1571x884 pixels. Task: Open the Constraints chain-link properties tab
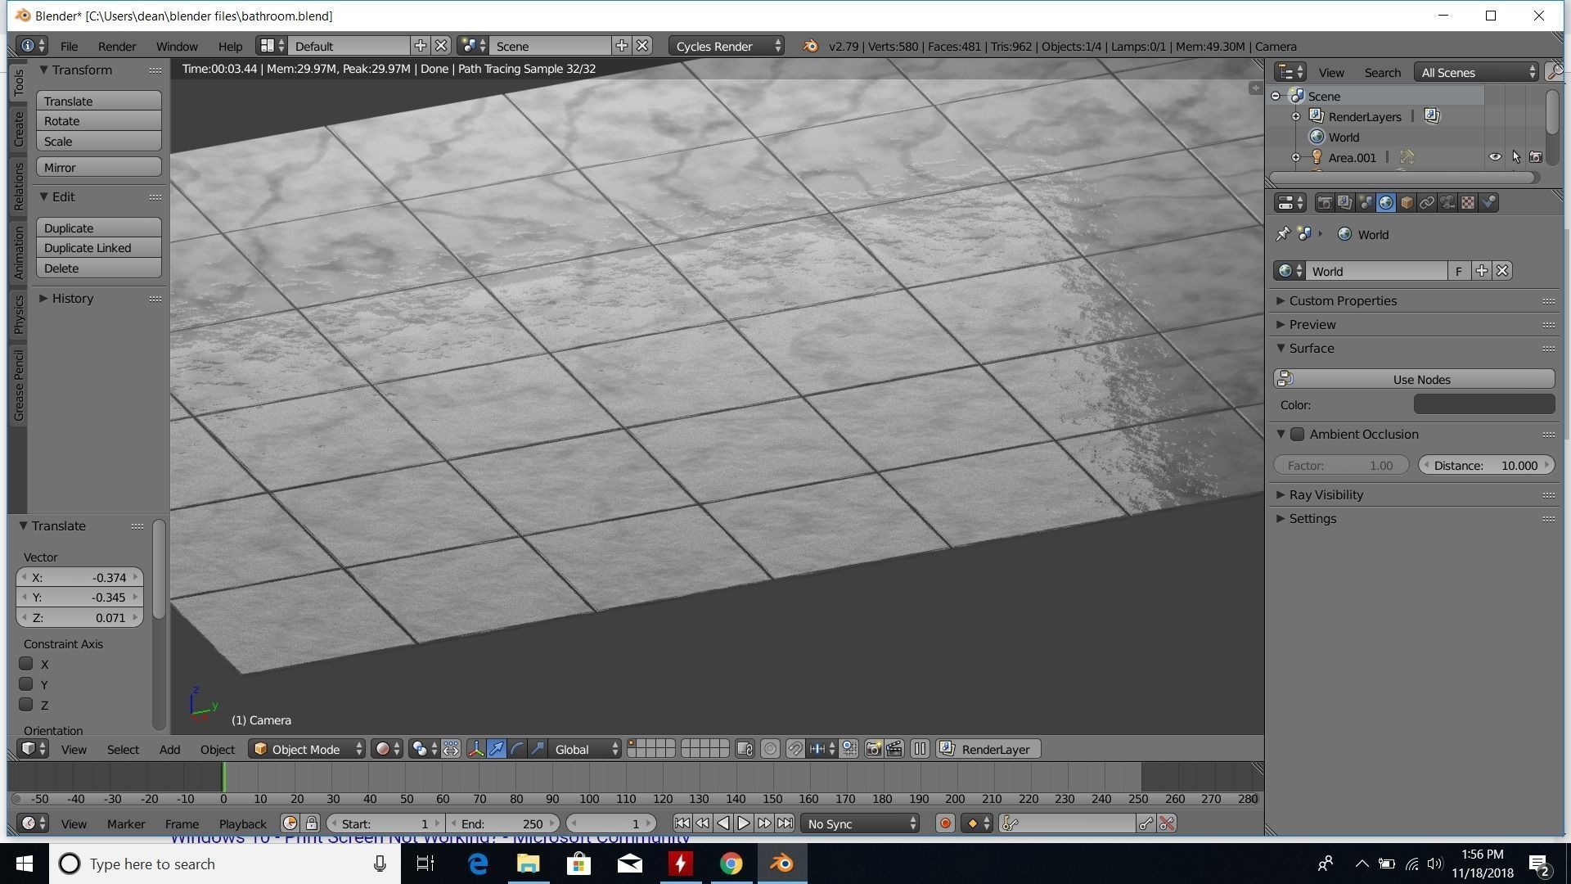[1427, 203]
